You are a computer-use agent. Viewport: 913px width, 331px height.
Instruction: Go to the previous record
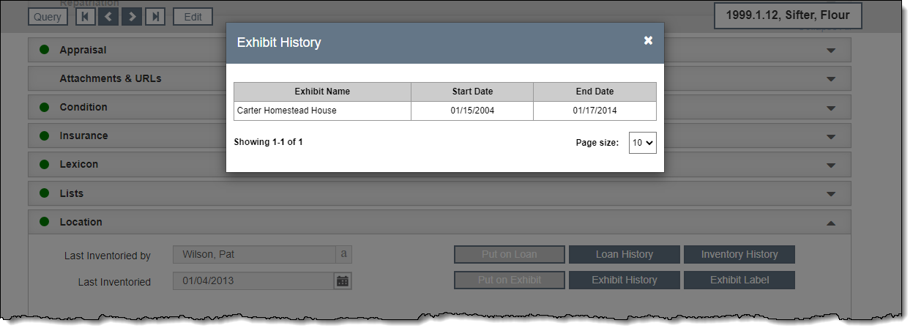108,17
